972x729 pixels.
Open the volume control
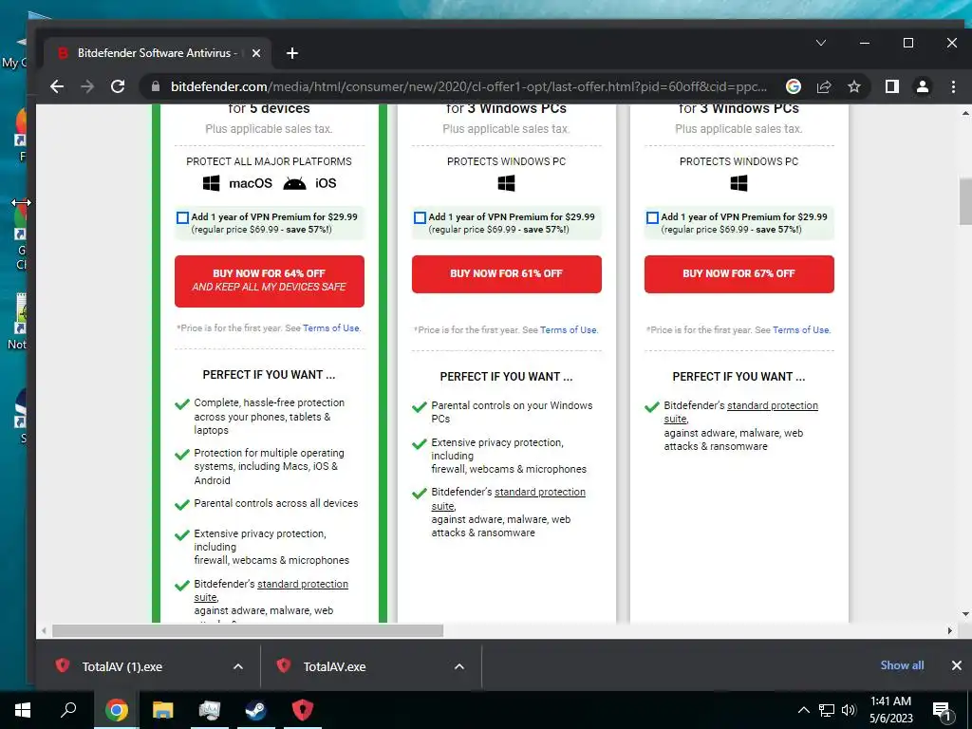click(x=849, y=710)
